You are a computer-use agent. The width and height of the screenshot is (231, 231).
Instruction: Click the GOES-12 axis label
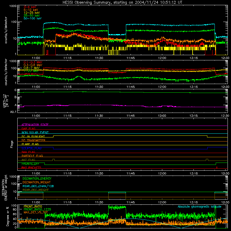[x=6, y=101]
